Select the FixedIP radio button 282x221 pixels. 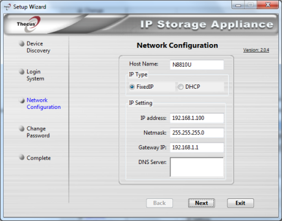[x=132, y=87]
